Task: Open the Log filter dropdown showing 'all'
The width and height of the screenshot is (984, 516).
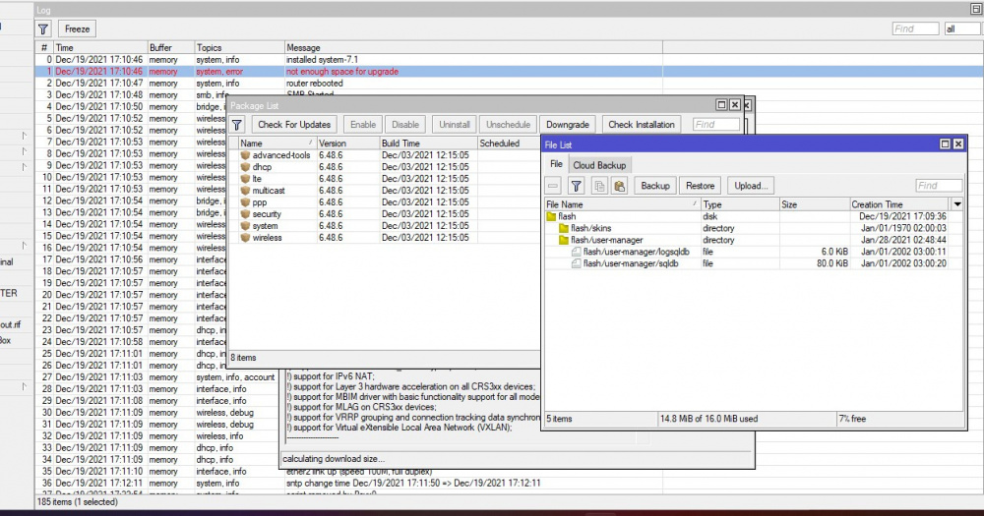Action: click(x=961, y=29)
